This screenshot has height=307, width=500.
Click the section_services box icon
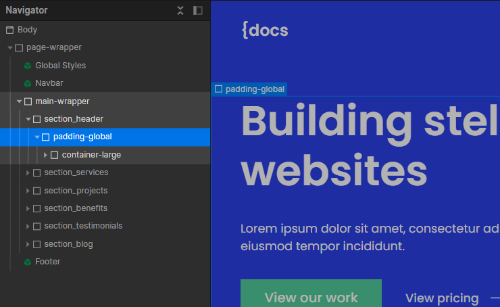[37, 173]
